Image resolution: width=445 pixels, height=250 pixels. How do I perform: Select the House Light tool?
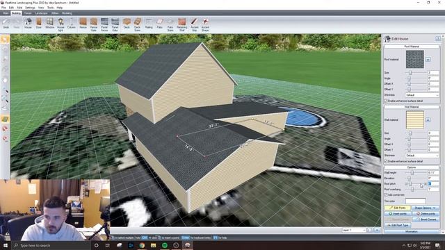(x=60, y=25)
